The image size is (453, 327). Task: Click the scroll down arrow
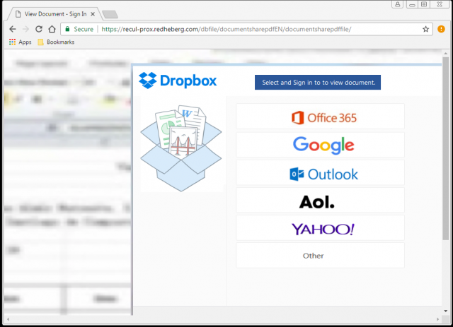pos(445,311)
